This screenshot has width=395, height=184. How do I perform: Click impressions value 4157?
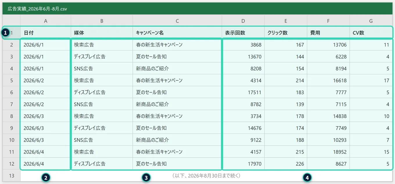click(243, 152)
